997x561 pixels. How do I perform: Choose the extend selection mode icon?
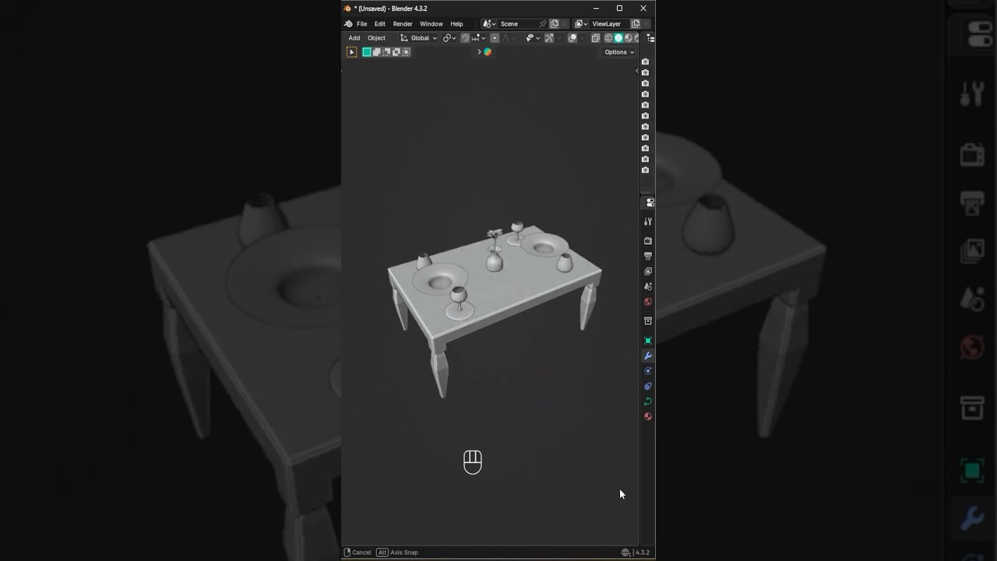point(376,52)
